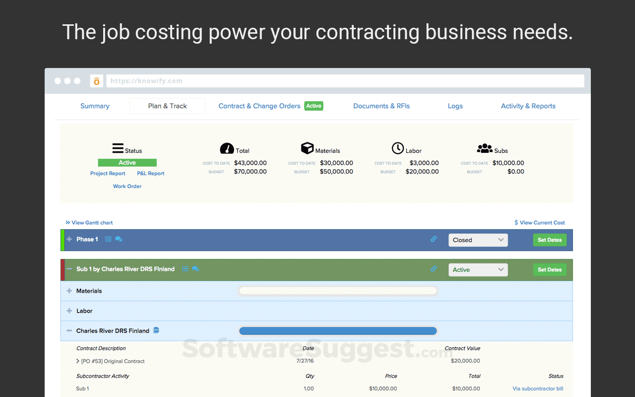Switch to the Summary tab

point(95,106)
